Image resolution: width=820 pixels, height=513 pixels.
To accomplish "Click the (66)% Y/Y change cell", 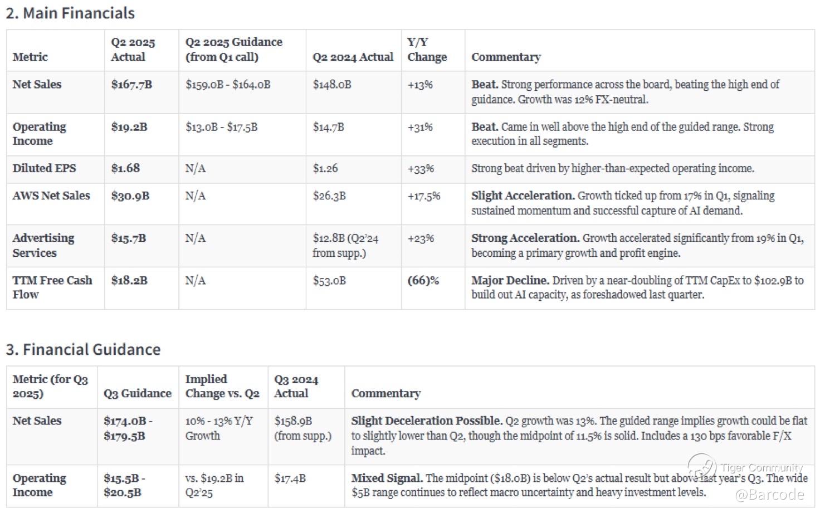I will coord(423,281).
